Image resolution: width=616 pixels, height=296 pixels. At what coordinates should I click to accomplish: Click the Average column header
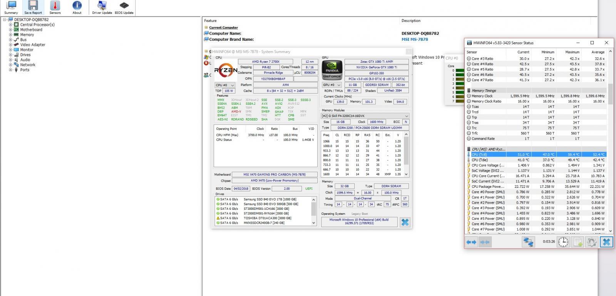point(598,52)
